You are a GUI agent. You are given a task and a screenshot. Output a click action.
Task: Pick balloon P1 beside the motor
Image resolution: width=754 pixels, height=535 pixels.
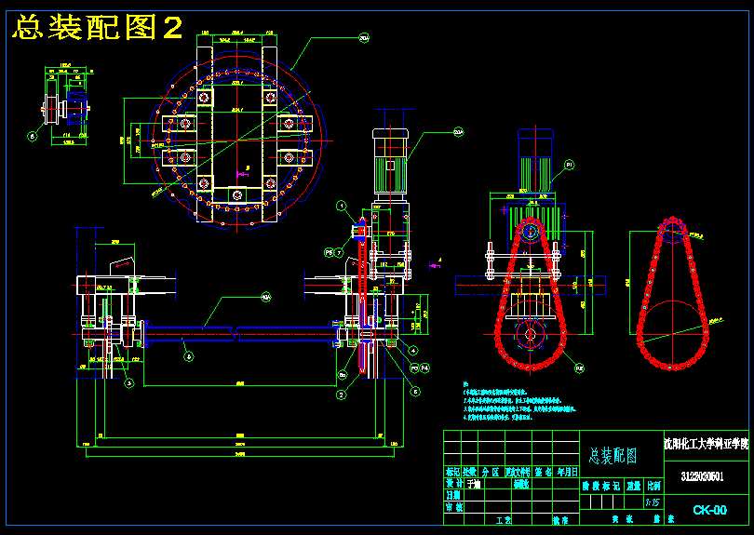tap(569, 165)
